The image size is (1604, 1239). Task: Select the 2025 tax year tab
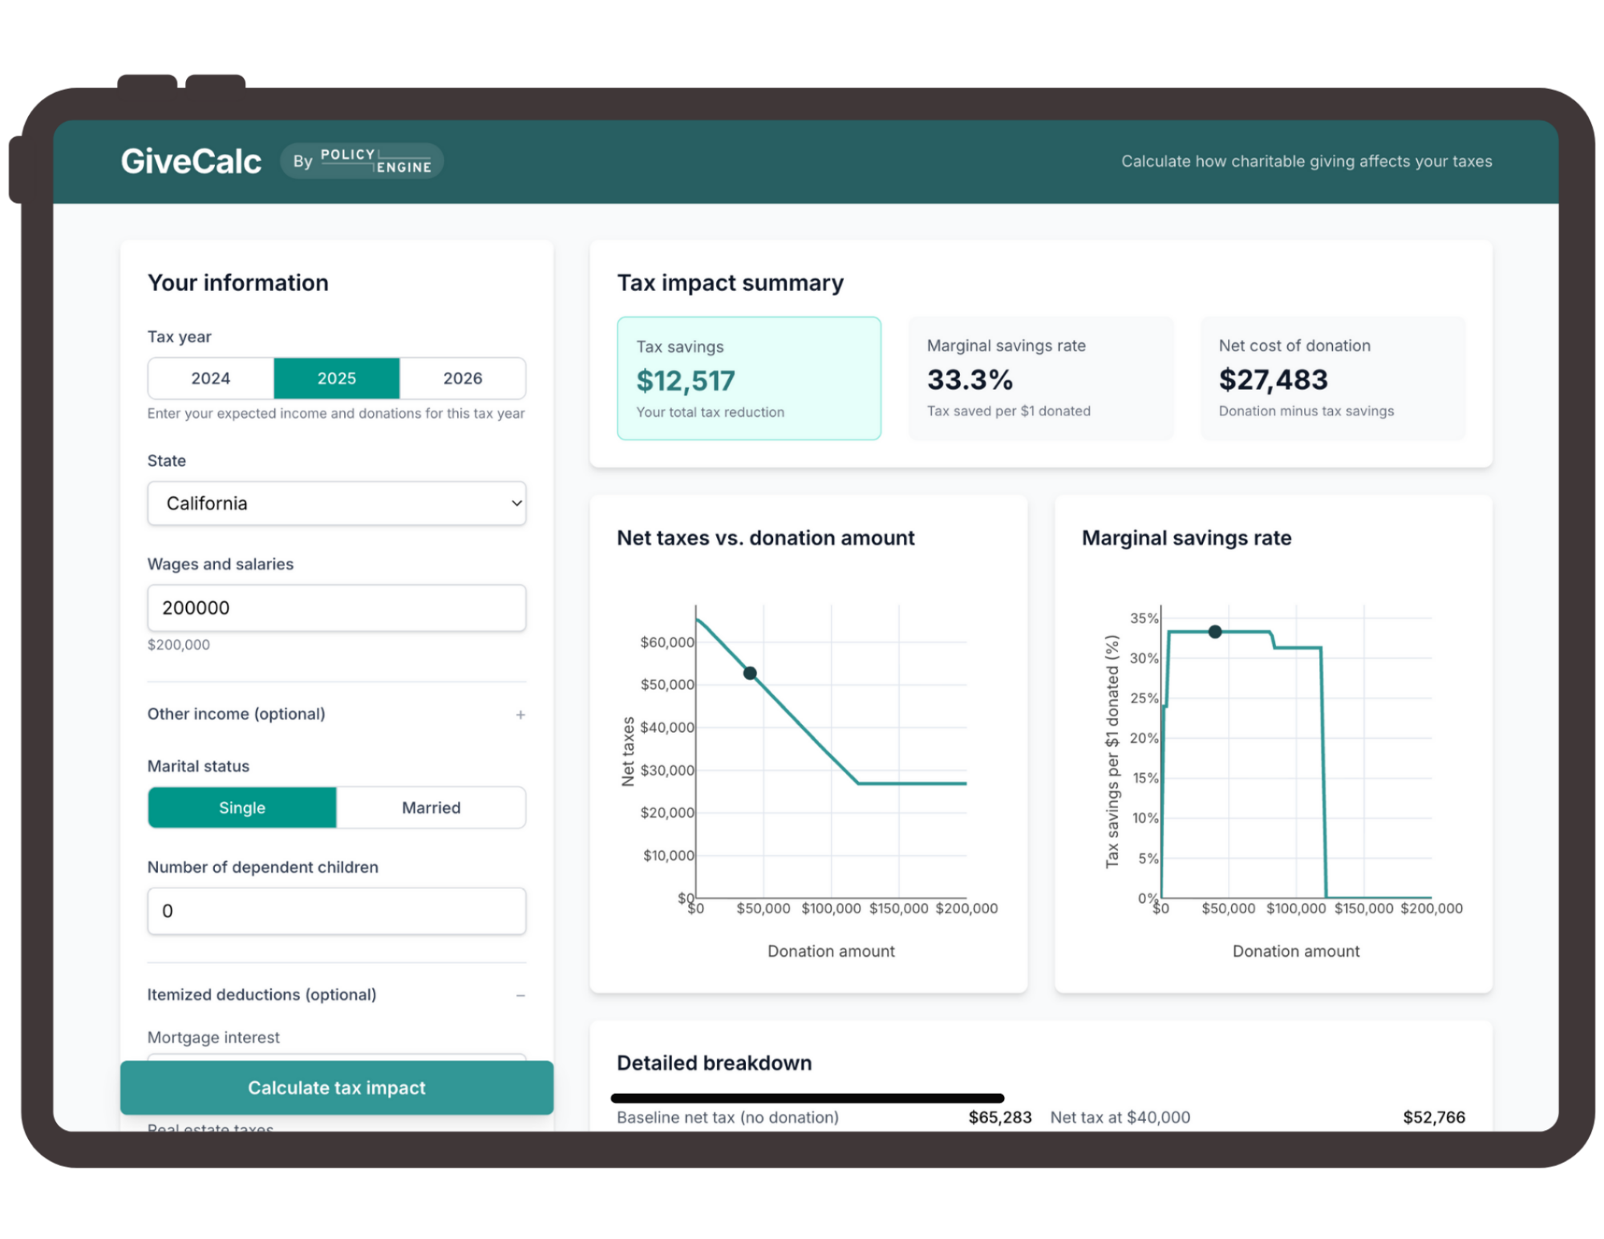click(x=336, y=379)
